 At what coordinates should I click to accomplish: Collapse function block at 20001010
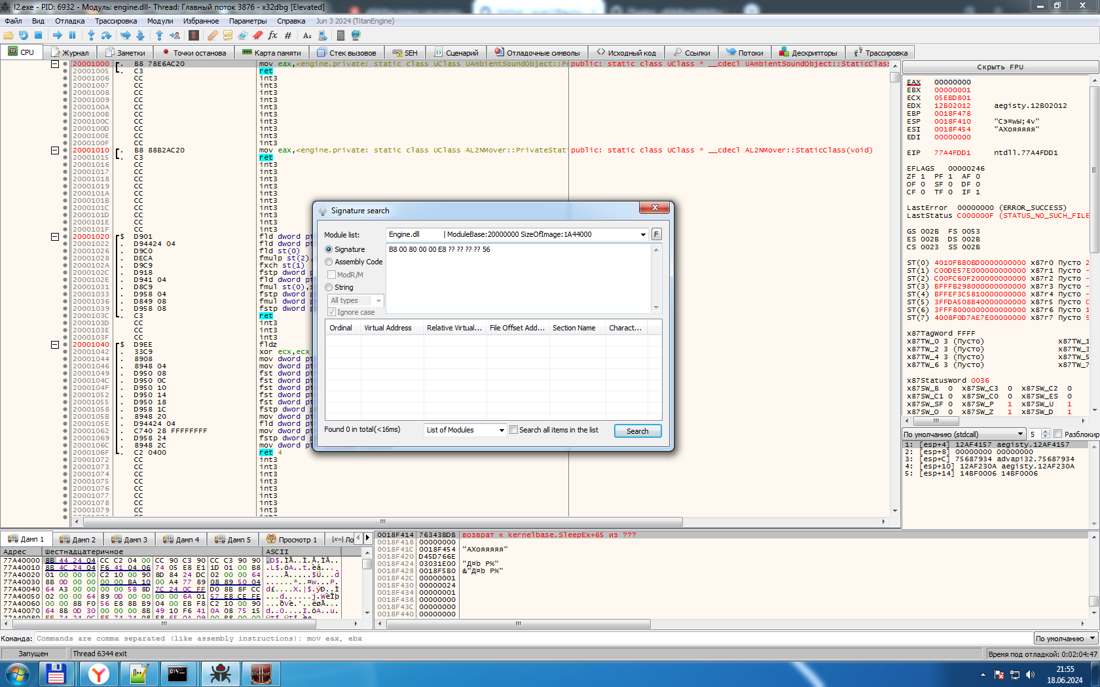click(55, 150)
